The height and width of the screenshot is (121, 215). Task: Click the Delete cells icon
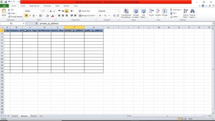(x=158, y=11)
